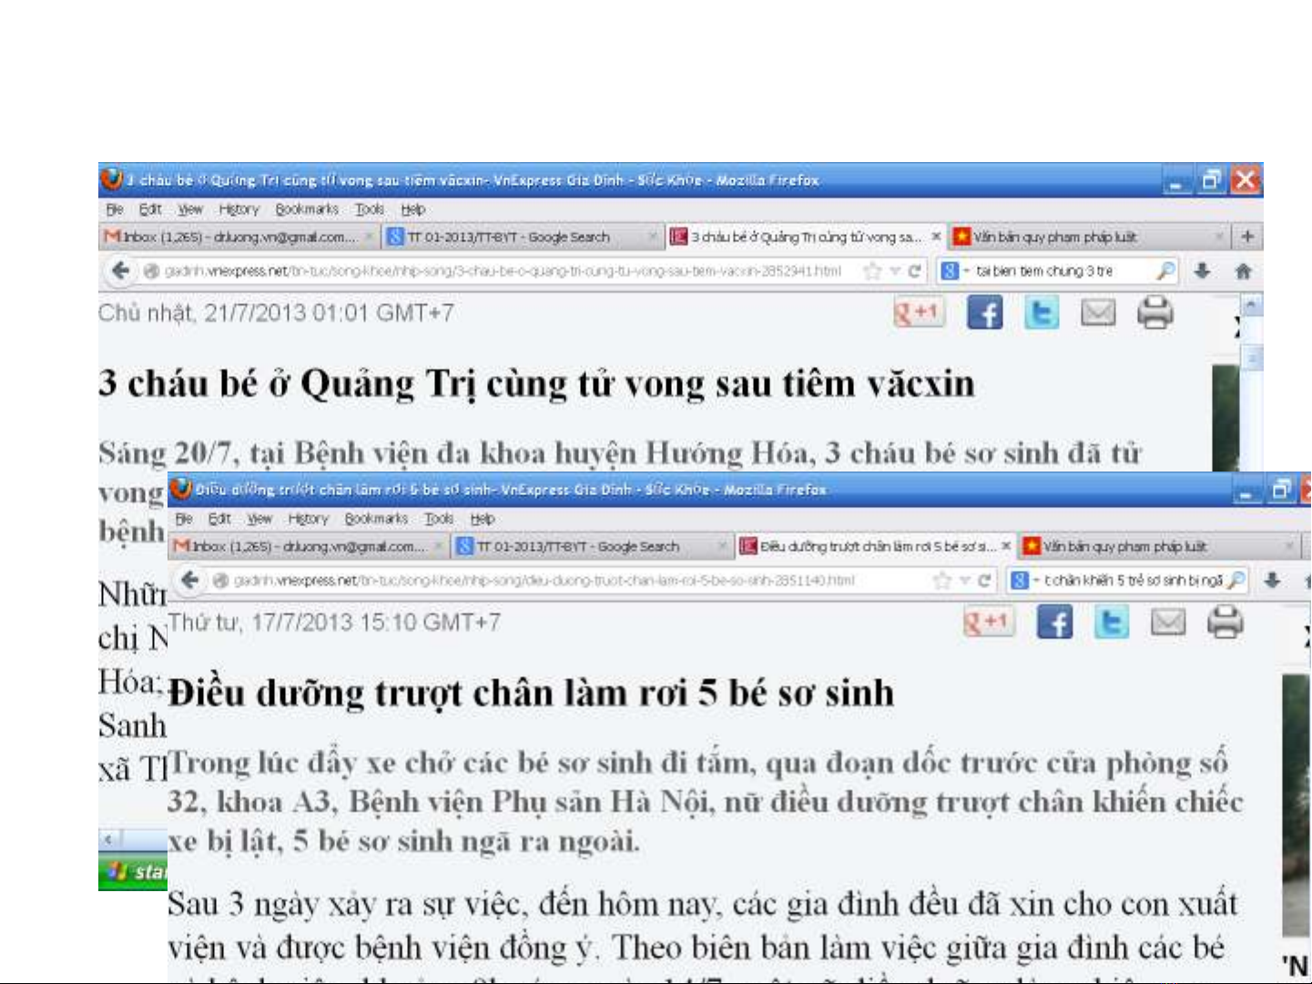Click Twitter share icon on the nurse article
This screenshot has width=1312, height=984.
pyautogui.click(x=1111, y=623)
